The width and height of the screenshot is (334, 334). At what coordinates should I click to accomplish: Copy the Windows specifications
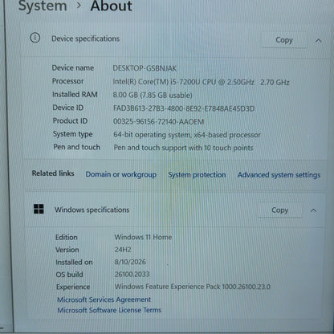click(x=279, y=210)
